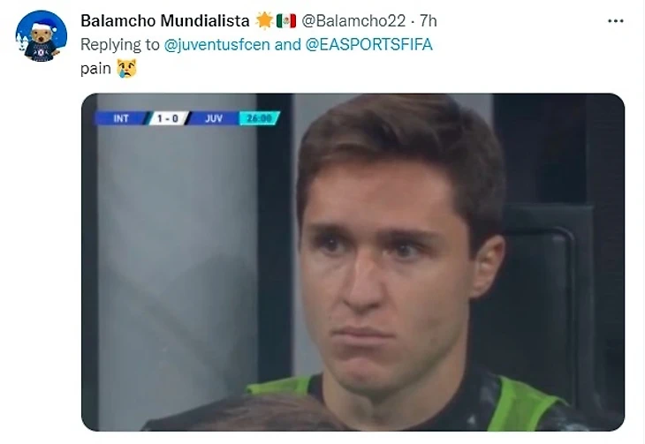Expand the attached match photo
This screenshot has width=645, height=444.
coord(353,262)
